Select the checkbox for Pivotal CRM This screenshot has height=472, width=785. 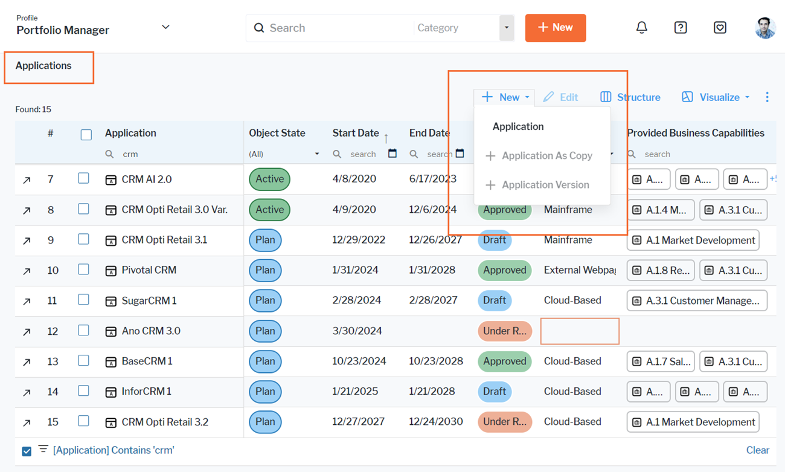(83, 270)
